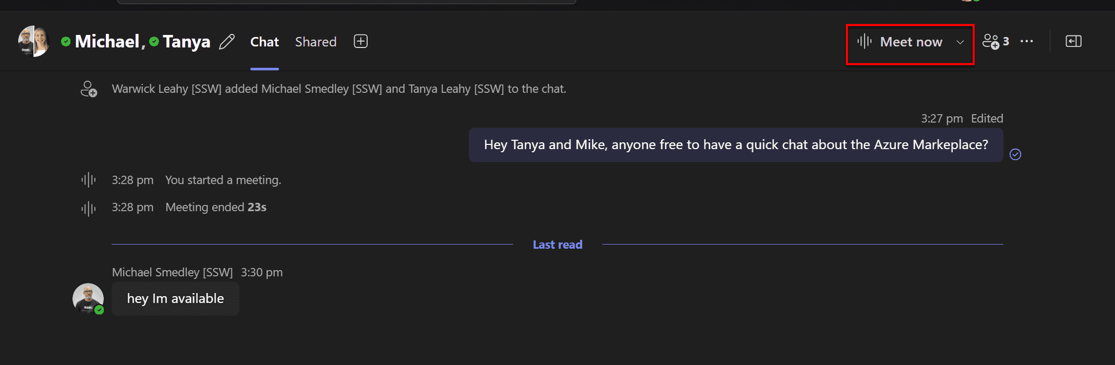
Task: Open the More options ellipsis menu
Action: coord(1026,41)
